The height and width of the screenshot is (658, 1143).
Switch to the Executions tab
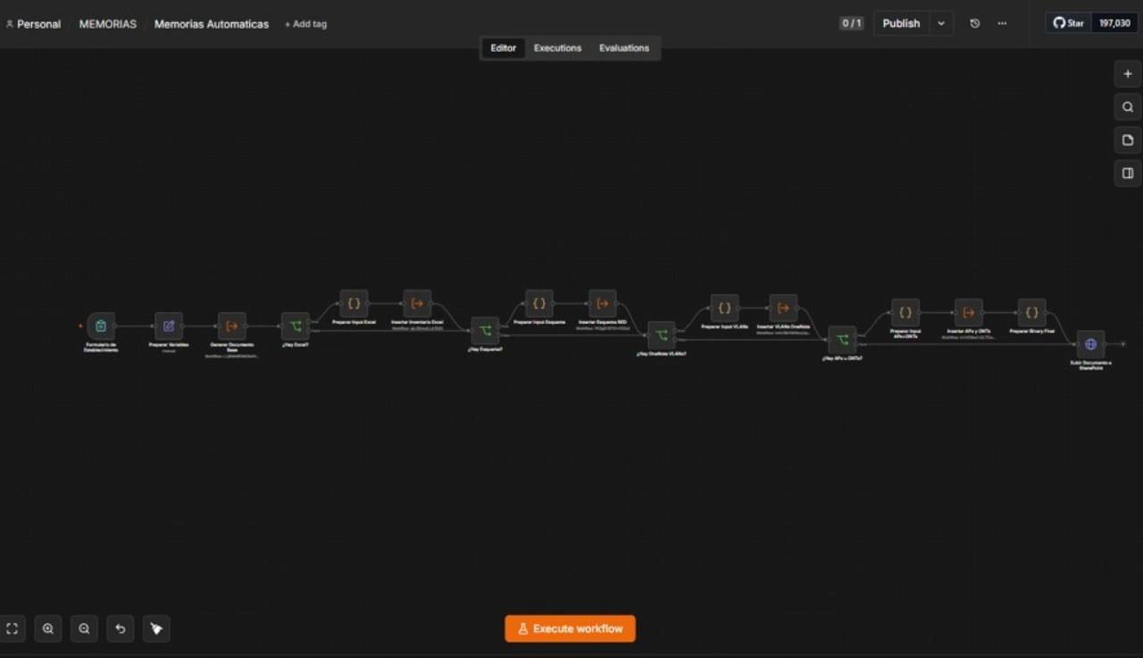pos(557,48)
